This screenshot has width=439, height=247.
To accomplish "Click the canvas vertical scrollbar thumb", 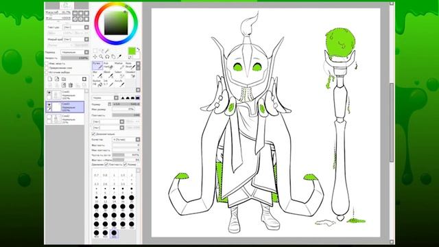I will click(392, 122).
